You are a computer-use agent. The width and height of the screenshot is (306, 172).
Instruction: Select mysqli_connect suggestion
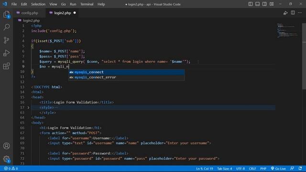(126, 72)
